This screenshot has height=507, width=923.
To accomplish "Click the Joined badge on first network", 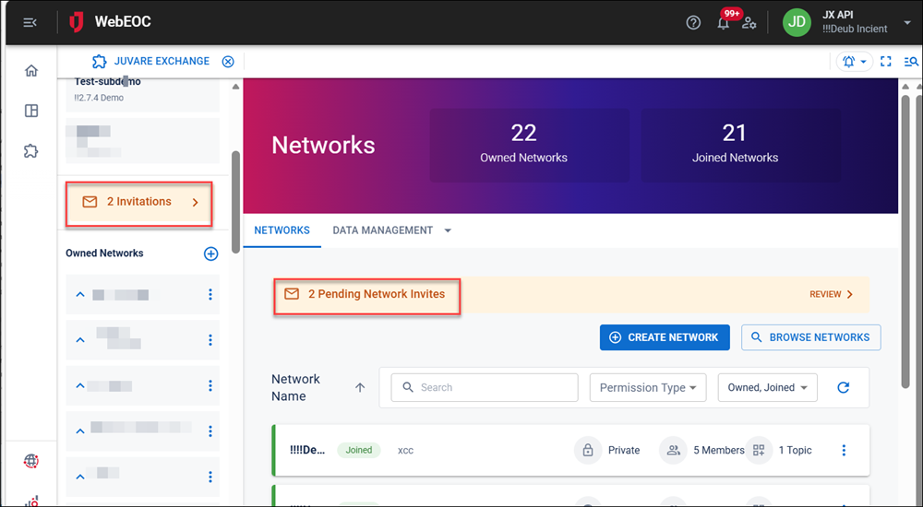I will pos(358,451).
